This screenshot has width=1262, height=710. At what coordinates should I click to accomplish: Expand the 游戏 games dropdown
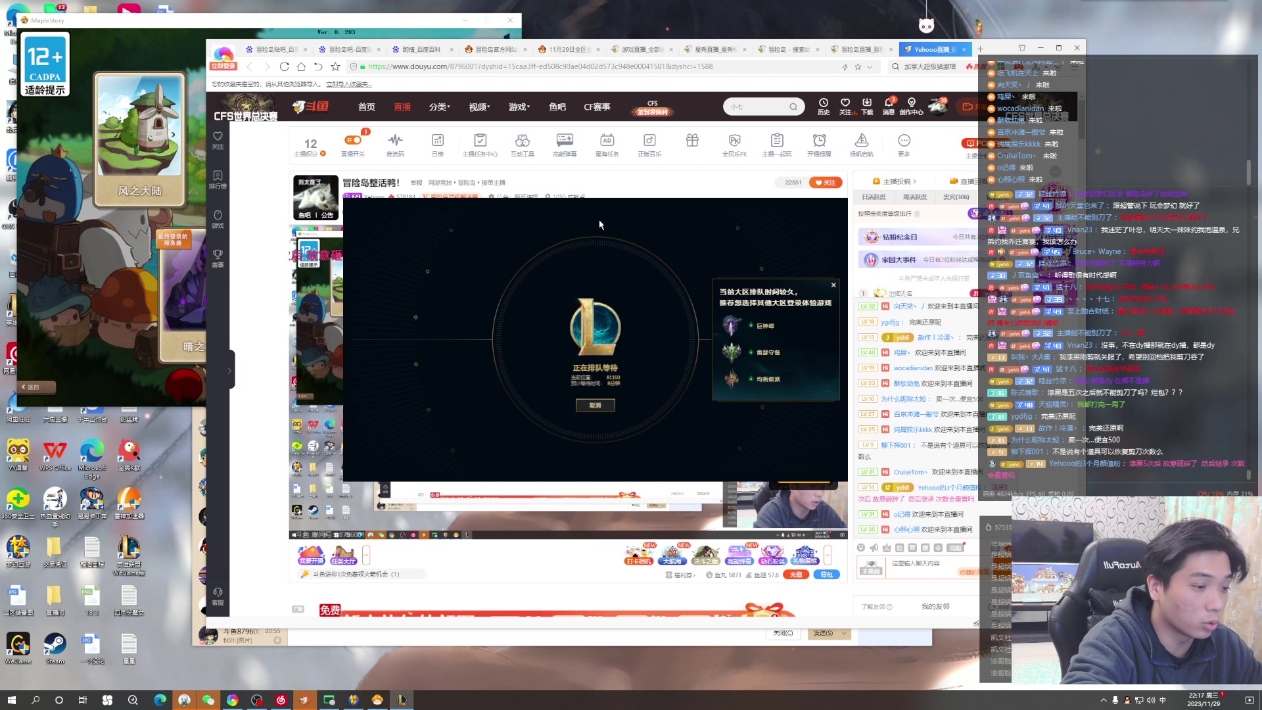(519, 106)
